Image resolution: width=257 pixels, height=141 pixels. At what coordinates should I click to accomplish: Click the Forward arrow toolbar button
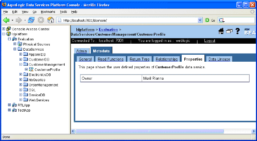click(x=19, y=20)
